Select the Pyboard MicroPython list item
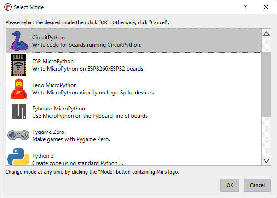This screenshot has height=198, width=277. [90, 112]
